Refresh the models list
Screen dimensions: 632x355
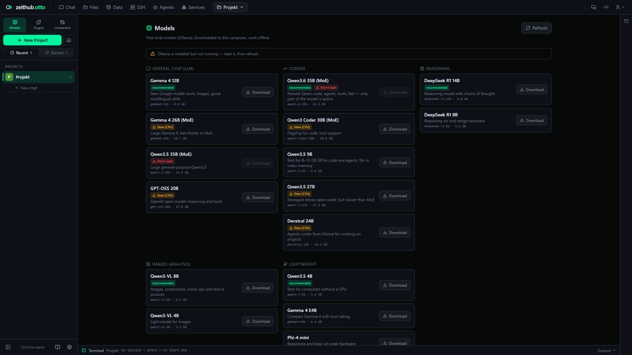coord(536,28)
